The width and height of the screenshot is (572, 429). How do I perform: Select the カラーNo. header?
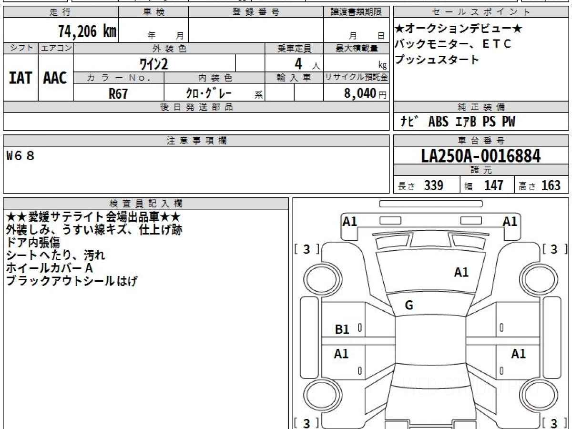coord(119,78)
